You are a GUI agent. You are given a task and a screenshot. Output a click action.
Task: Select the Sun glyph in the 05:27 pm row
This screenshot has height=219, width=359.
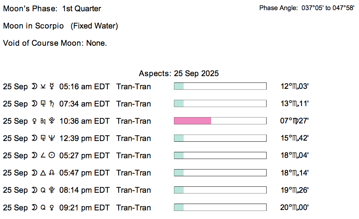tap(52, 156)
